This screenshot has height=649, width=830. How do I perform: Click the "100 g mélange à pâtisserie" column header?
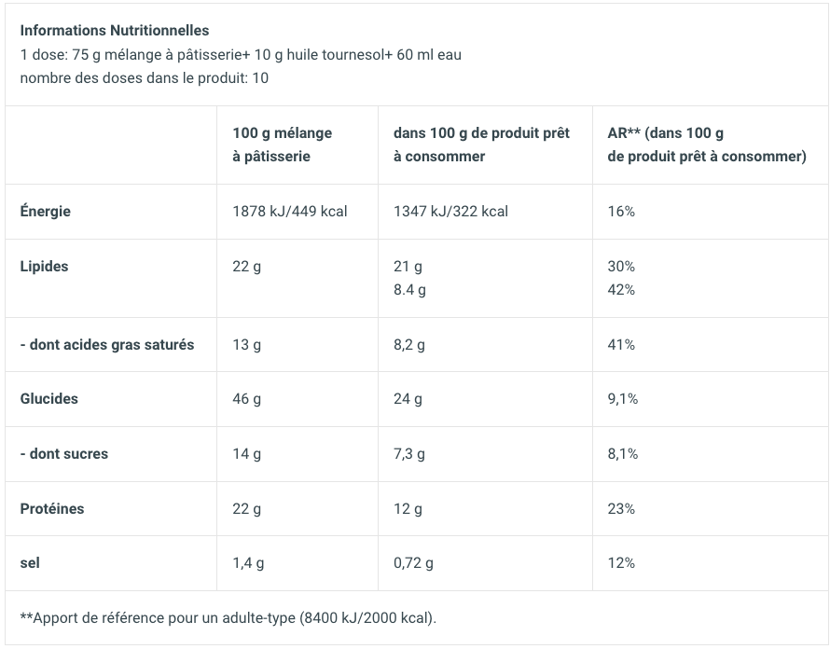coord(282,145)
